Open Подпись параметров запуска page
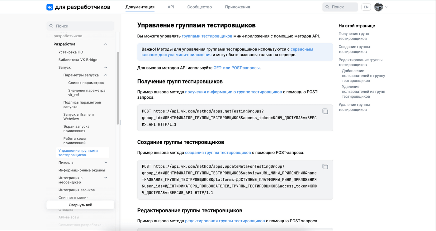Image resolution: width=436 pixels, height=231 pixels. click(82, 105)
